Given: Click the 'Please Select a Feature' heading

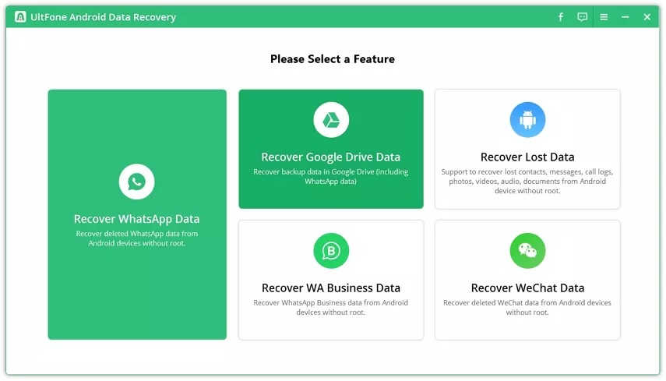Looking at the screenshot, I should (x=332, y=59).
